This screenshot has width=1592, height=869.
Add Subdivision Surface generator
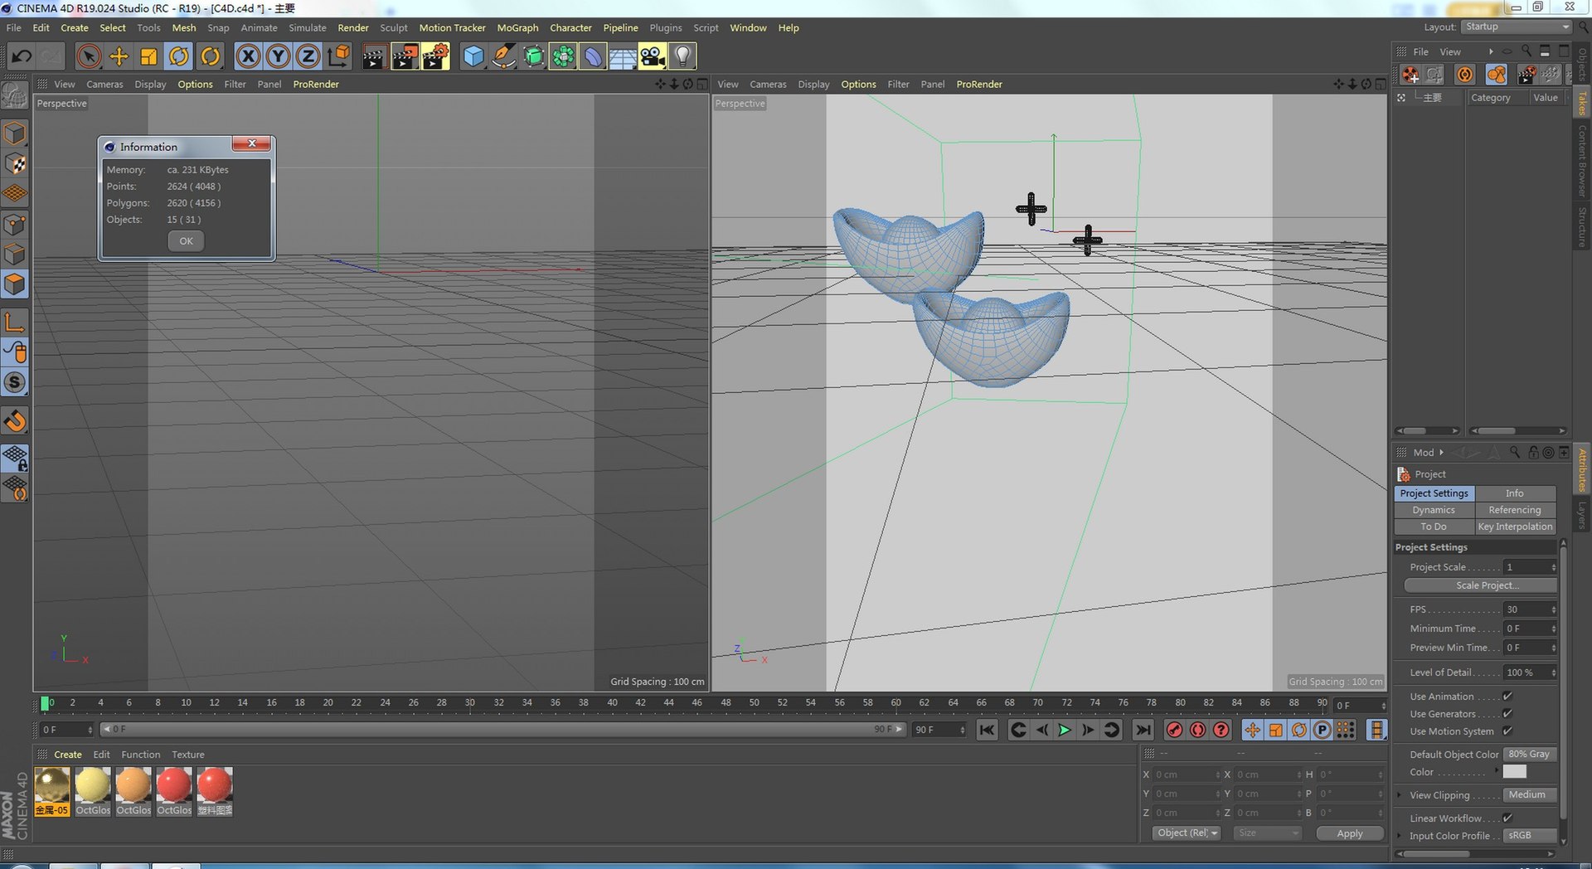click(x=533, y=56)
